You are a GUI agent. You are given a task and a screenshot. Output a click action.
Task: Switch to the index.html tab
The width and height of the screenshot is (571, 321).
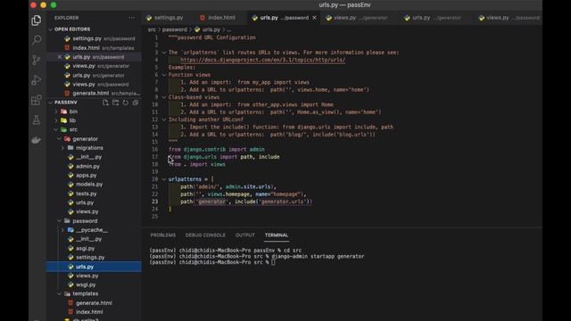[x=218, y=18]
